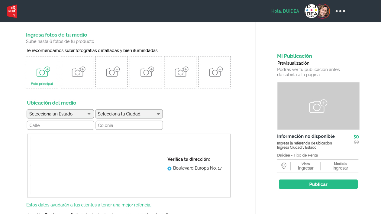Click into the Calle input field
381x214 pixels.
[x=60, y=125]
